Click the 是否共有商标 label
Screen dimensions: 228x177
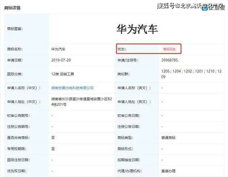[19, 137]
